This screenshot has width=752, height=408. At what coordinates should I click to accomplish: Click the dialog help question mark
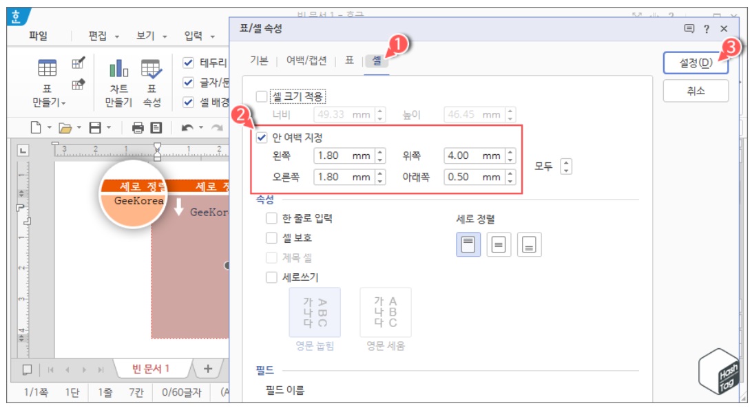tap(707, 30)
